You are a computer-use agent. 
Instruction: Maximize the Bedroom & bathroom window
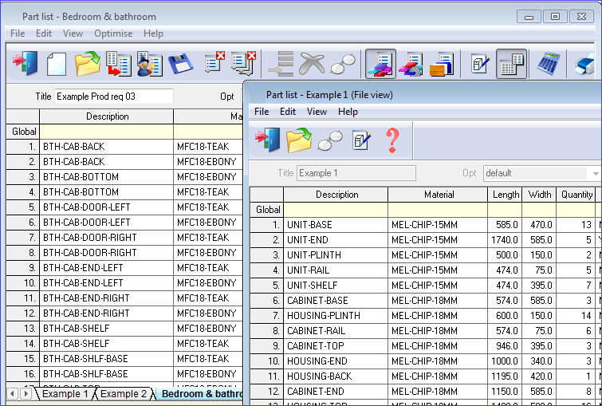[555, 17]
